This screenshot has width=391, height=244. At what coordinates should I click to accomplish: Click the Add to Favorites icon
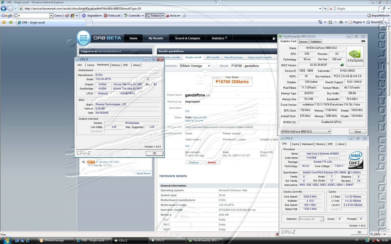(11, 22)
